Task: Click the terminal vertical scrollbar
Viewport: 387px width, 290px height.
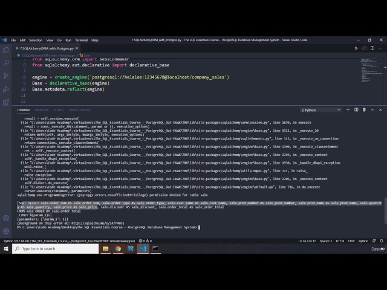Action: [x=386, y=211]
